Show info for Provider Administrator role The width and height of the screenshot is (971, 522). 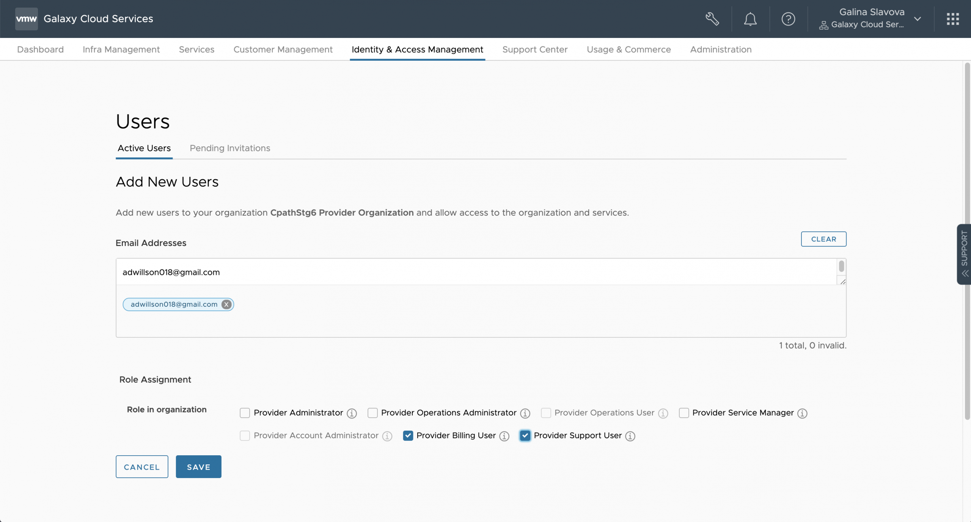pyautogui.click(x=352, y=413)
